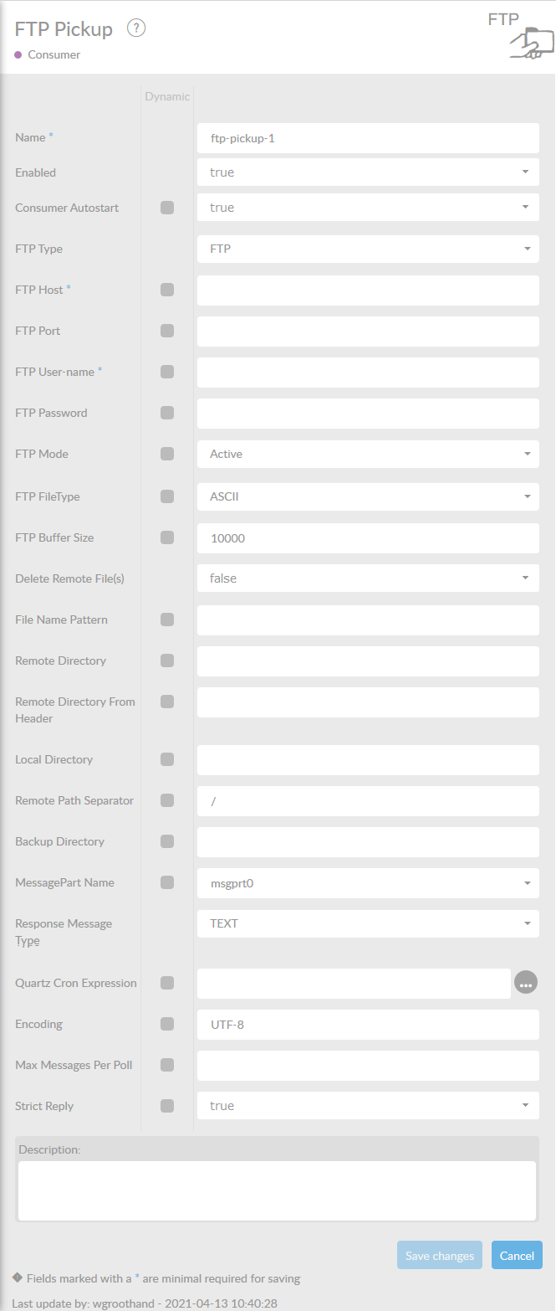Viewport: 556px width, 1311px height.
Task: Click into the File Name Pattern field
Action: (x=368, y=620)
